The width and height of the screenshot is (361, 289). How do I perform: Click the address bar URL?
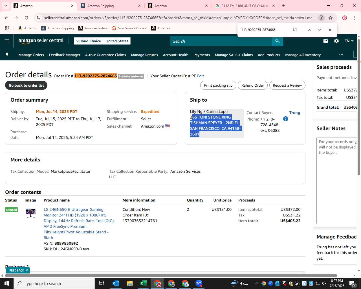point(180,18)
